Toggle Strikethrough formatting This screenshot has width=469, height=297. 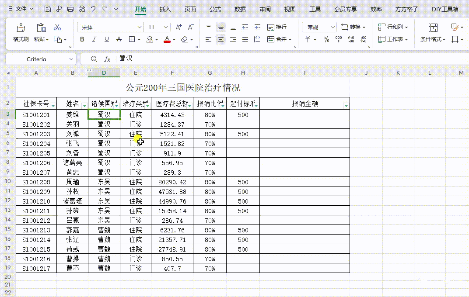(x=119, y=39)
